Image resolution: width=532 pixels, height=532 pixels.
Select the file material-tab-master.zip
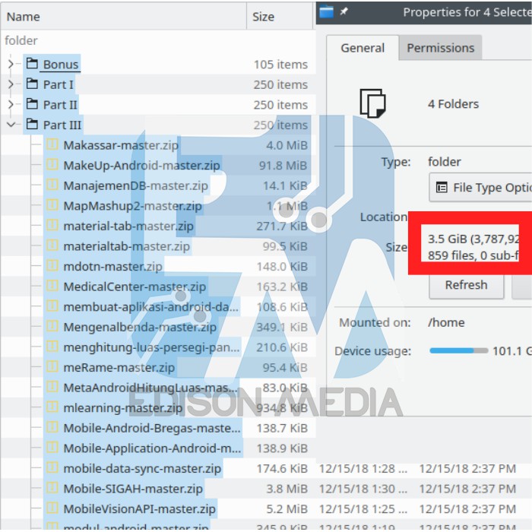pyautogui.click(x=128, y=226)
